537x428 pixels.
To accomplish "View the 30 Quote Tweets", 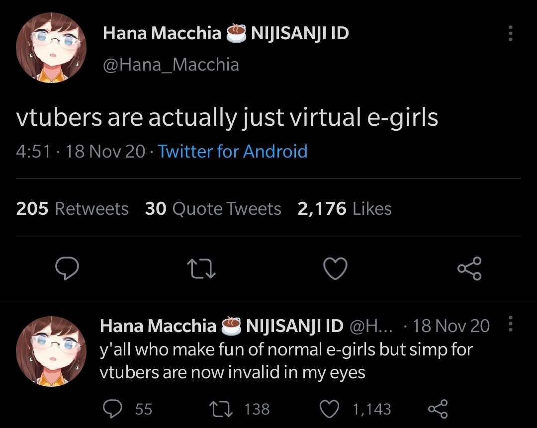I will (213, 209).
